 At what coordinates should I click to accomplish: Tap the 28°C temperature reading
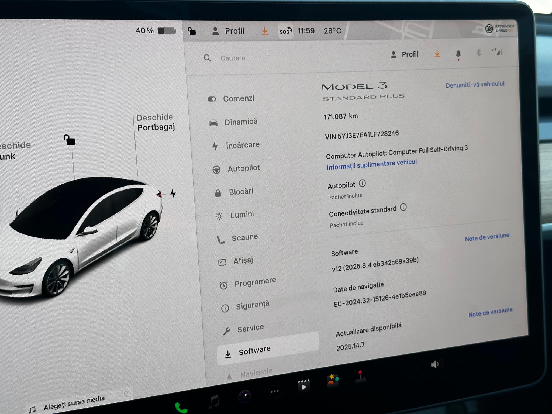click(332, 31)
